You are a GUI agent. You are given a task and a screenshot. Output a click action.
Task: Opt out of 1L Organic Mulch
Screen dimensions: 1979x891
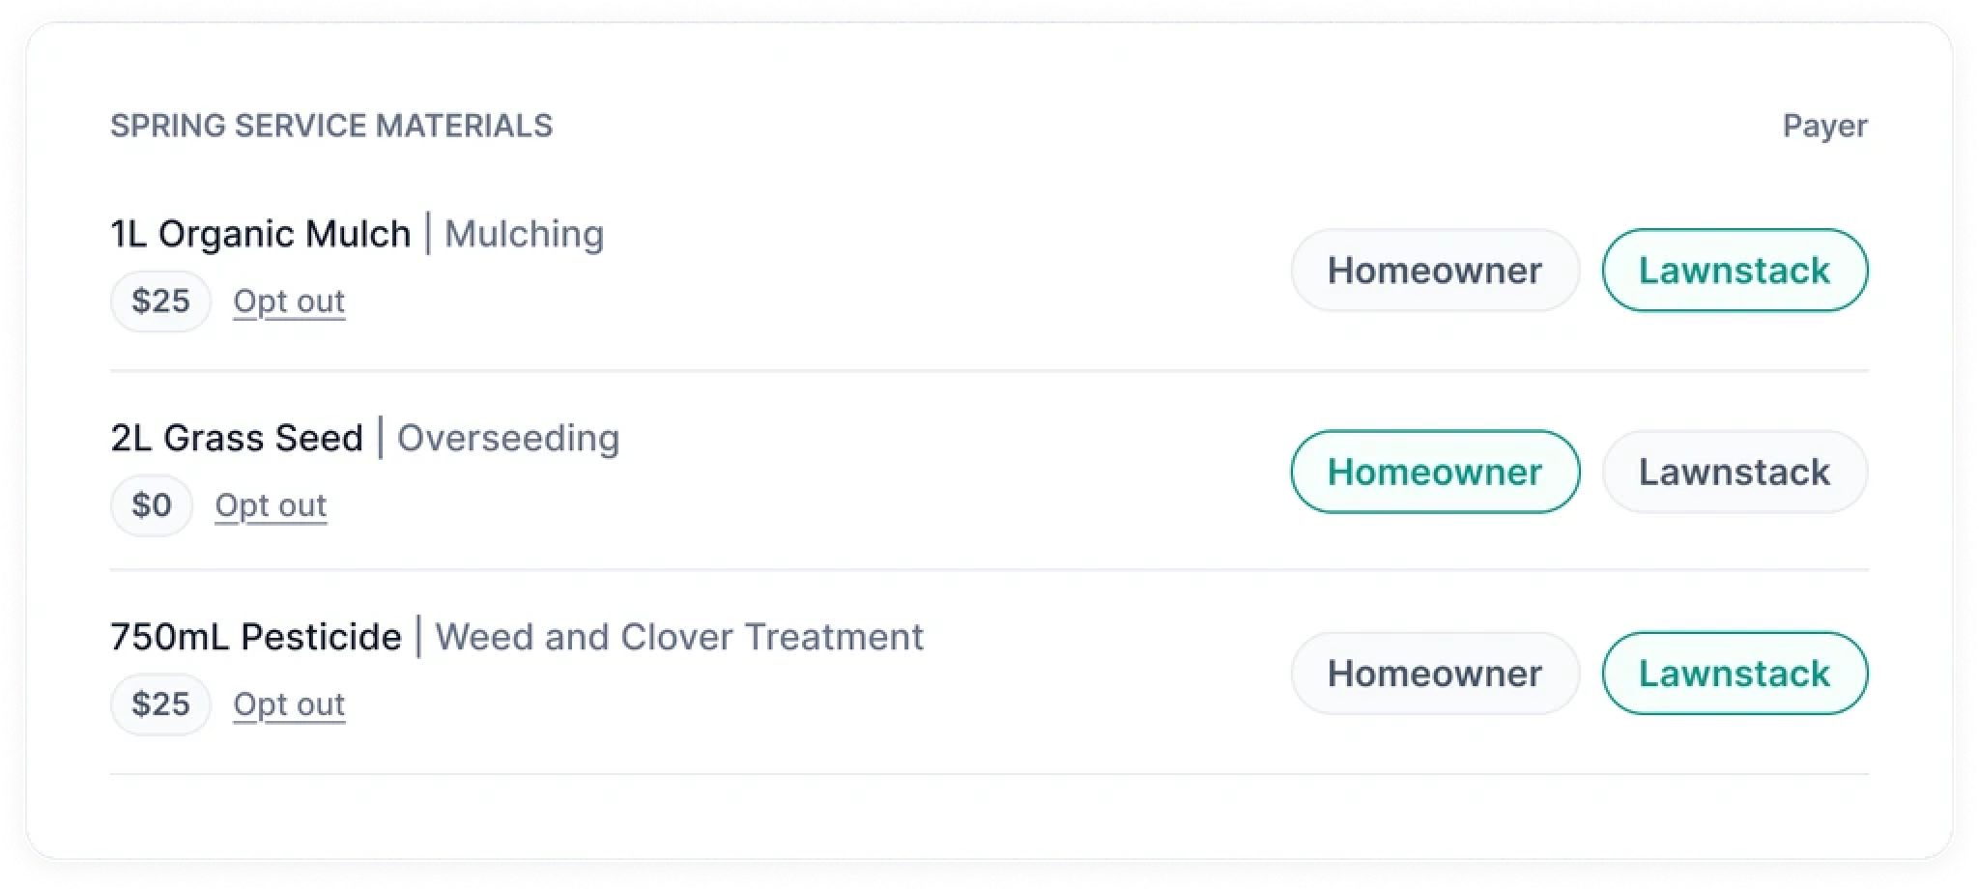tap(289, 302)
